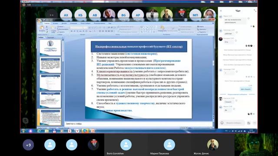This screenshot has height=156, width=278.
Task: Open Internet Explorer from the taskbar
Action: click(x=39, y=131)
